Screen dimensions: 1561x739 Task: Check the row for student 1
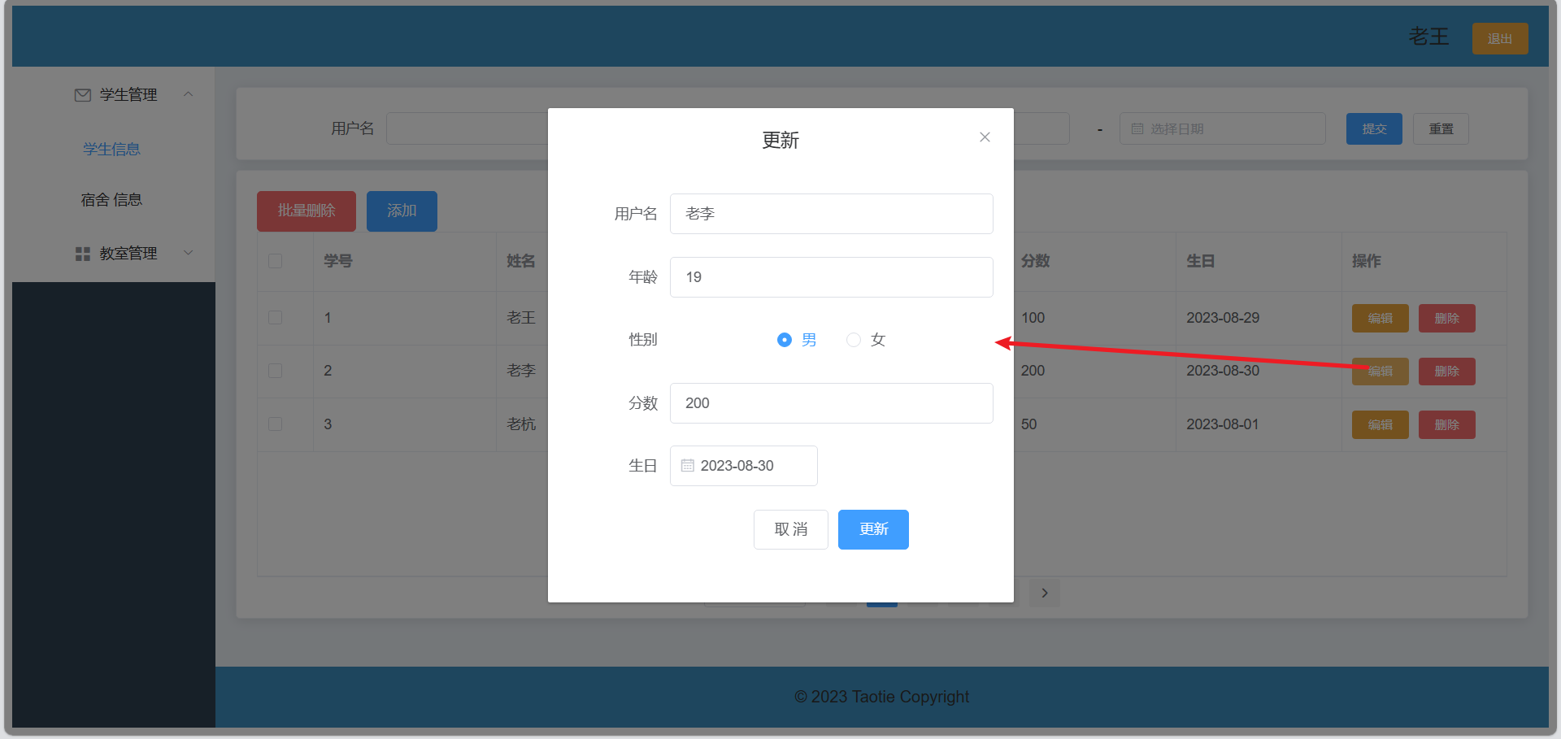coord(276,318)
